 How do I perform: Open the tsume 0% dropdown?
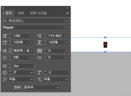(32, 57)
